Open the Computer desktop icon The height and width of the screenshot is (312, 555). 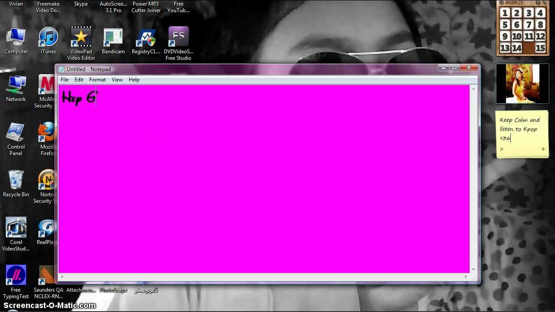coord(16,41)
